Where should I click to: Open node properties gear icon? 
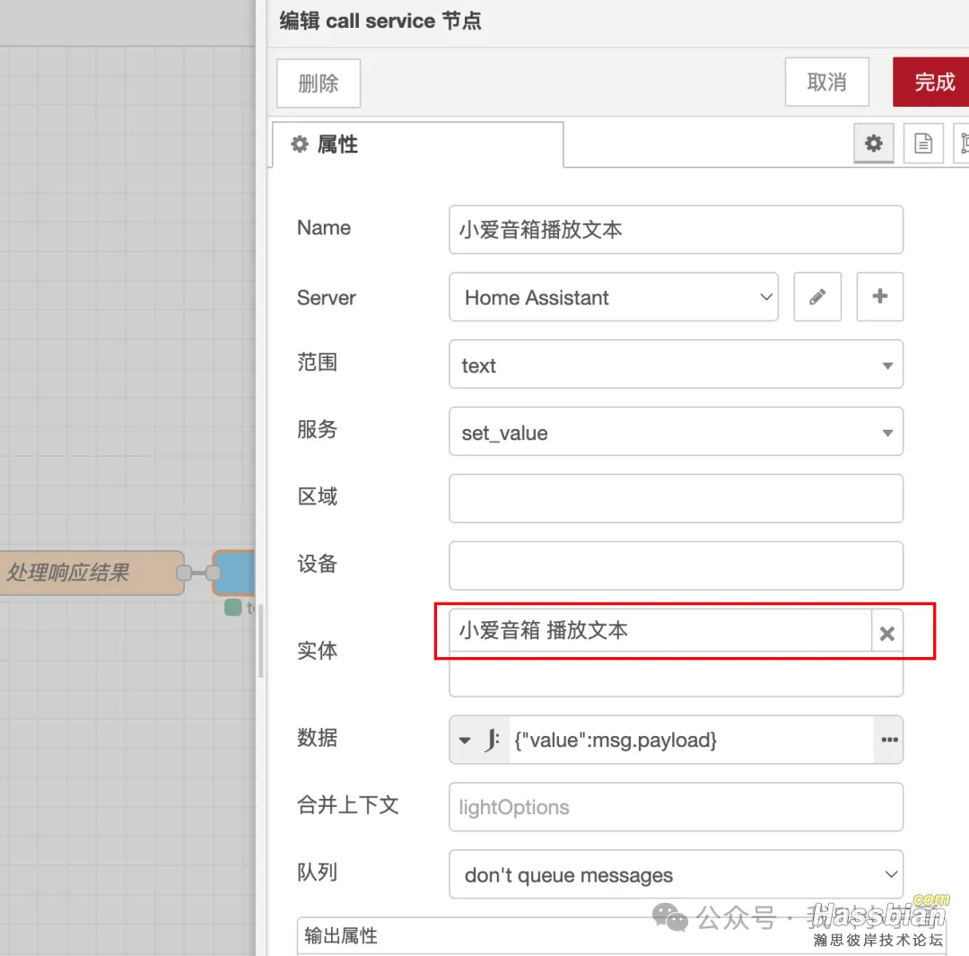pyautogui.click(x=873, y=144)
